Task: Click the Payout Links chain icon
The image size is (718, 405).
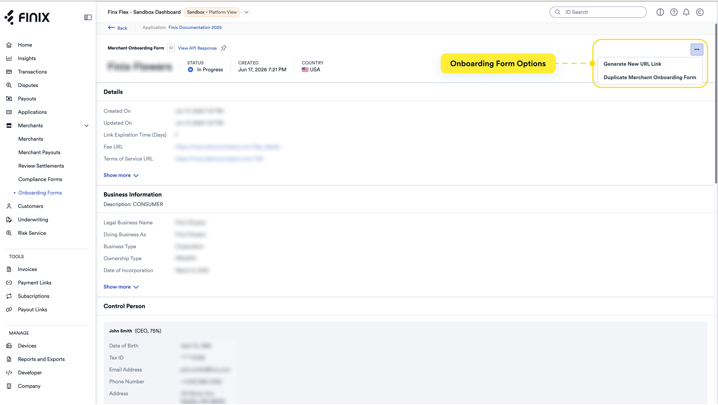Action: click(x=9, y=309)
